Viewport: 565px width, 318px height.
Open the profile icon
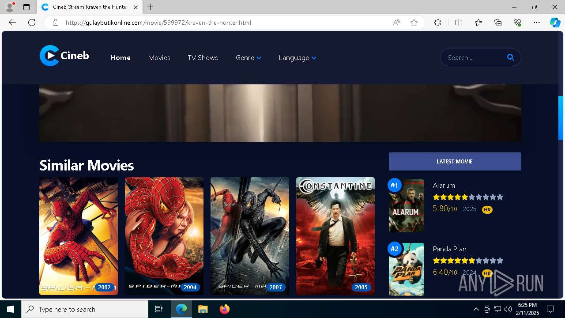[10, 7]
